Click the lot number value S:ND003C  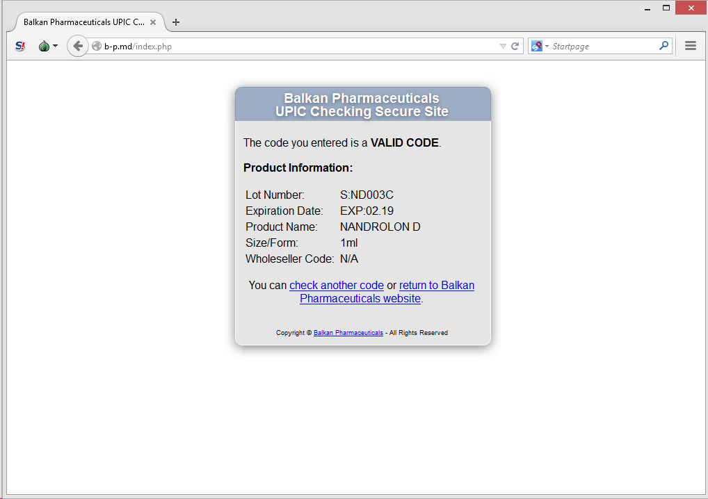tap(367, 195)
